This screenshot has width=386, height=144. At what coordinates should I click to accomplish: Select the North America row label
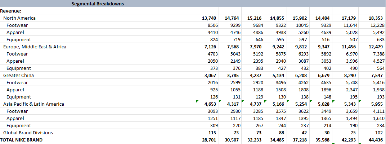19,18
